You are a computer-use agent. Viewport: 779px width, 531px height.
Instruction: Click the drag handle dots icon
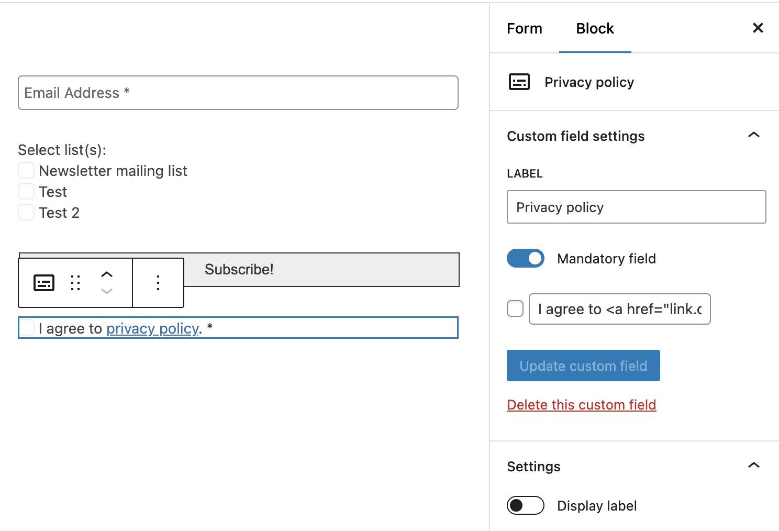coord(75,283)
